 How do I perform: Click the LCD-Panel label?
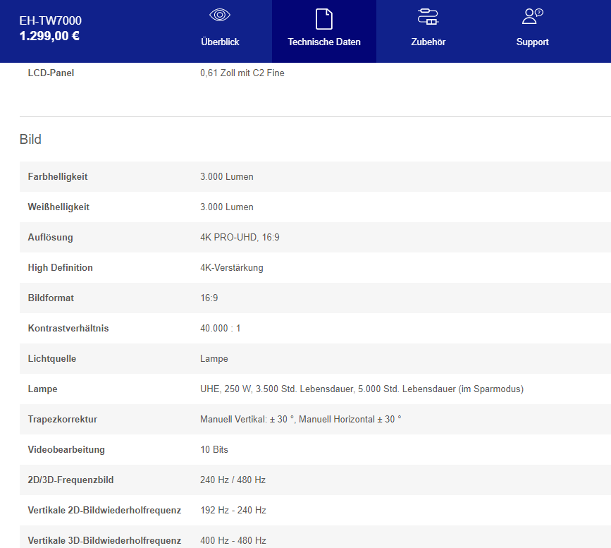pyautogui.click(x=51, y=73)
